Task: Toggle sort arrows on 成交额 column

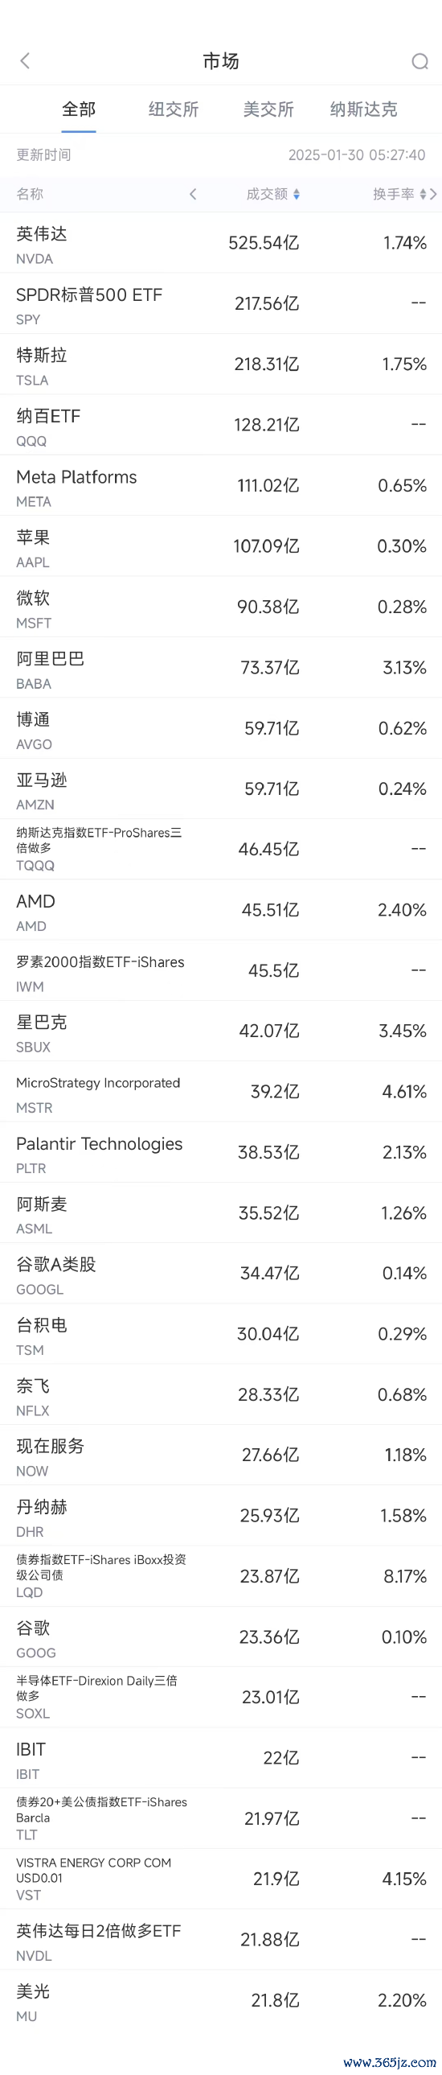Action: (297, 194)
